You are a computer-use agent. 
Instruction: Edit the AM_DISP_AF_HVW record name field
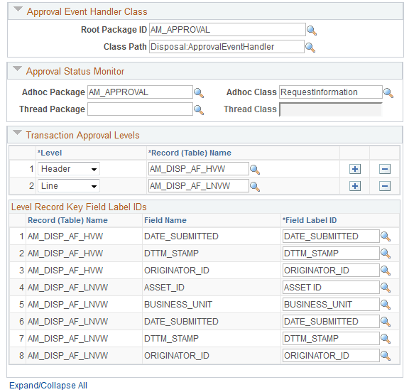point(199,169)
